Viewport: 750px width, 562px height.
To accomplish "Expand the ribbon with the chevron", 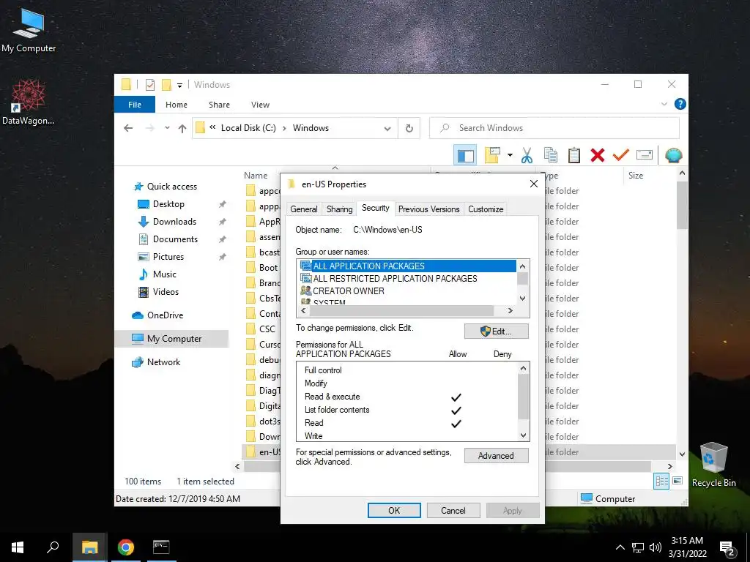I will click(x=664, y=104).
